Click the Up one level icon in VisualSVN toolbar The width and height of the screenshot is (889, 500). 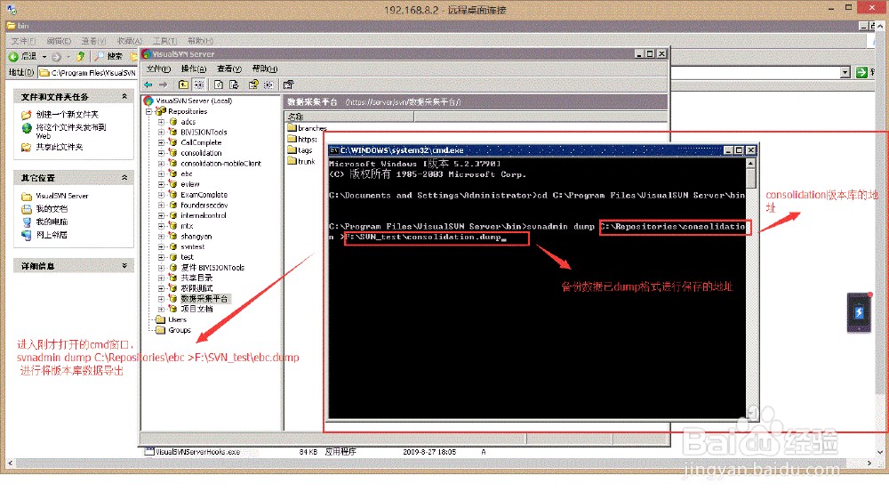coord(183,85)
